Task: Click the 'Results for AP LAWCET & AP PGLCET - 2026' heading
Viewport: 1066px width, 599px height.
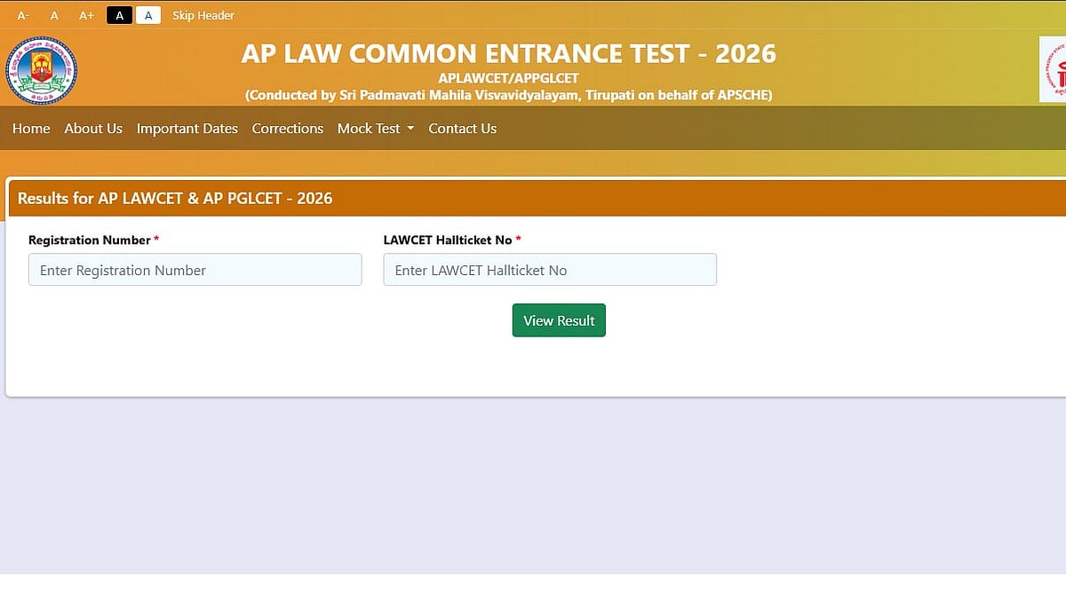Action: pyautogui.click(x=175, y=199)
